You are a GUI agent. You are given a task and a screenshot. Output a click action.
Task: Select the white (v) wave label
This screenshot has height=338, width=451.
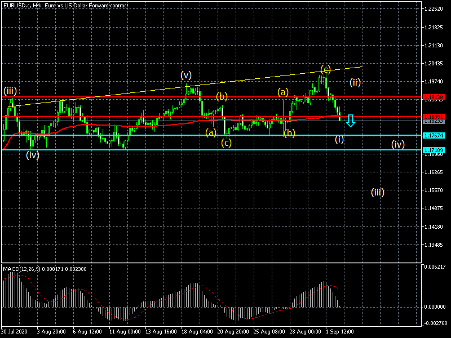tap(186, 75)
